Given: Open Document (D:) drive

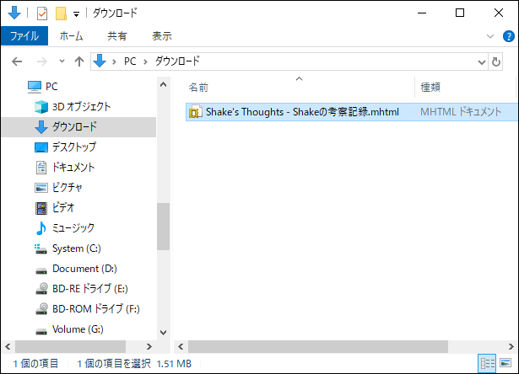Looking at the screenshot, I should coord(84,269).
